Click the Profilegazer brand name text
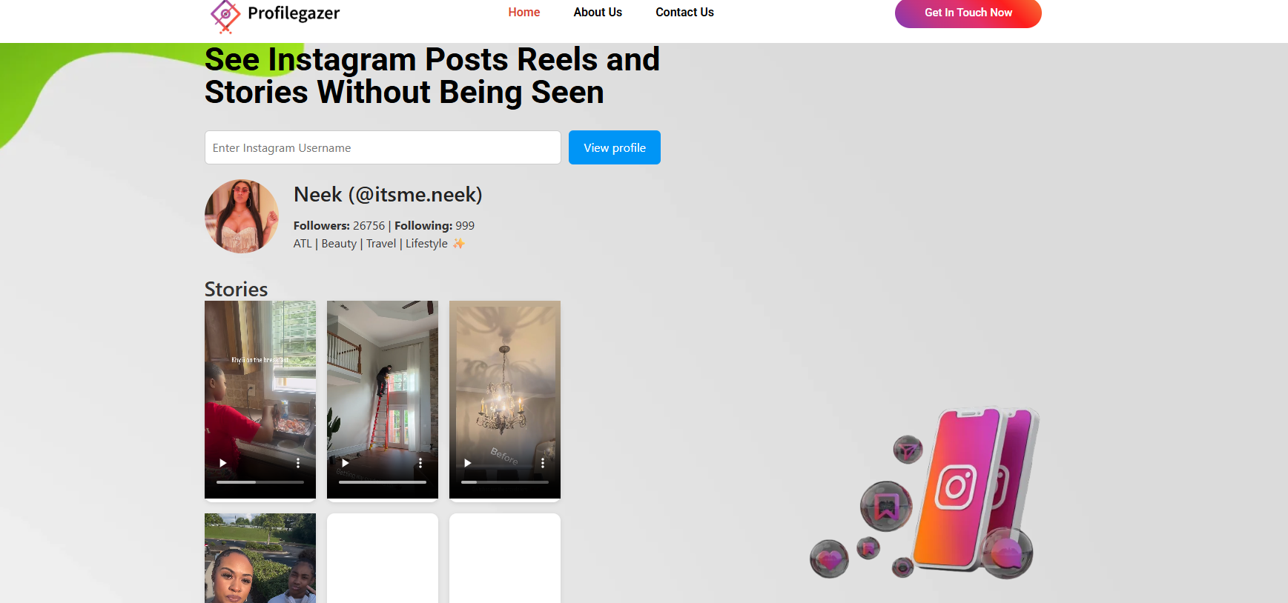Image resolution: width=1288 pixels, height=603 pixels. tap(294, 13)
